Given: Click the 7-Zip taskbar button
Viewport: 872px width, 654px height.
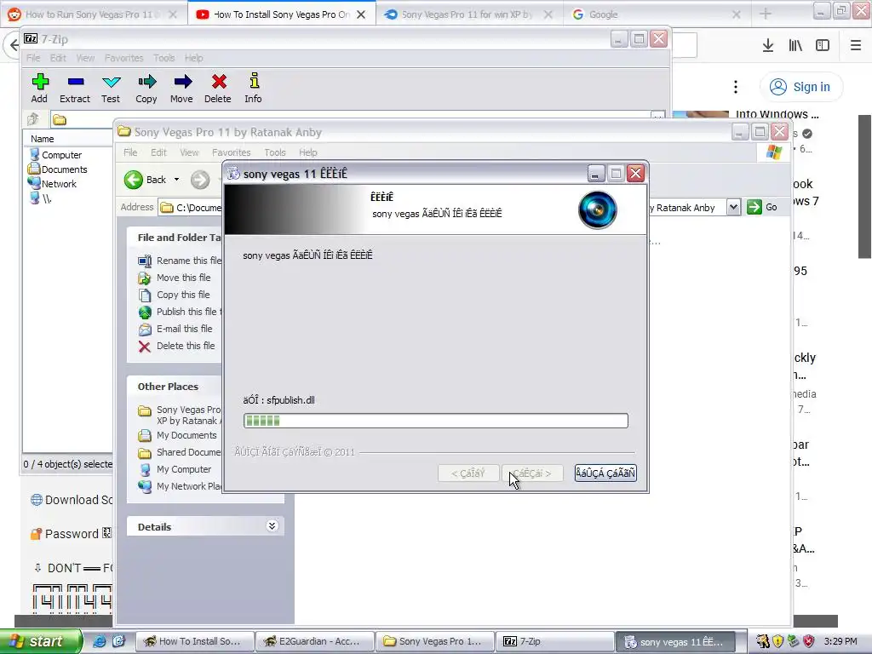Looking at the screenshot, I should [x=554, y=641].
